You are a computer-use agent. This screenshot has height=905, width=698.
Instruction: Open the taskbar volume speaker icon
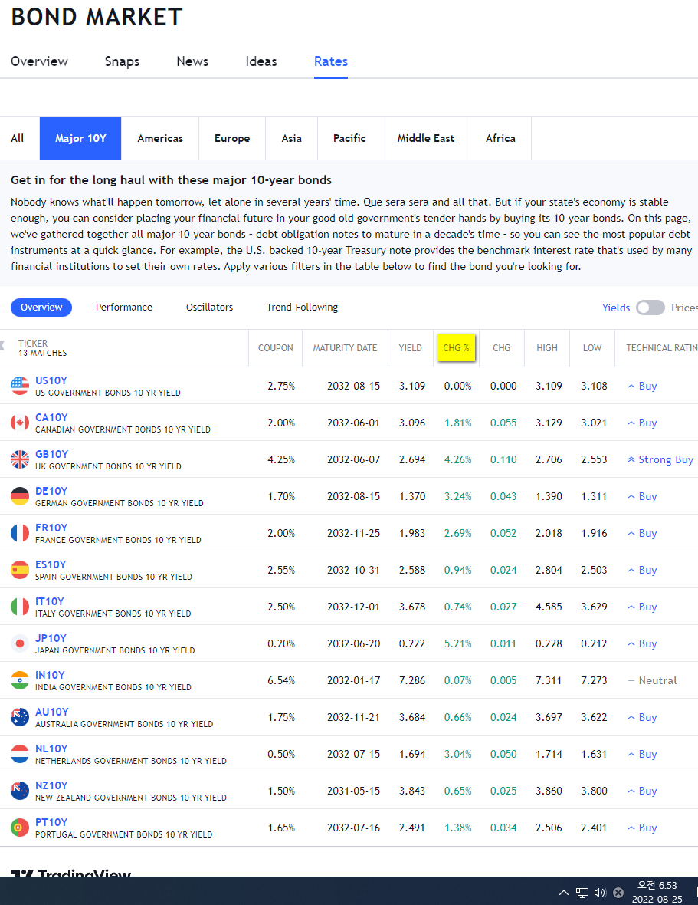point(600,893)
